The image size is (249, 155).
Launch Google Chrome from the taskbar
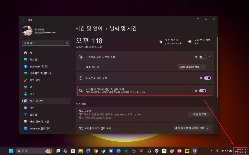tap(96, 151)
